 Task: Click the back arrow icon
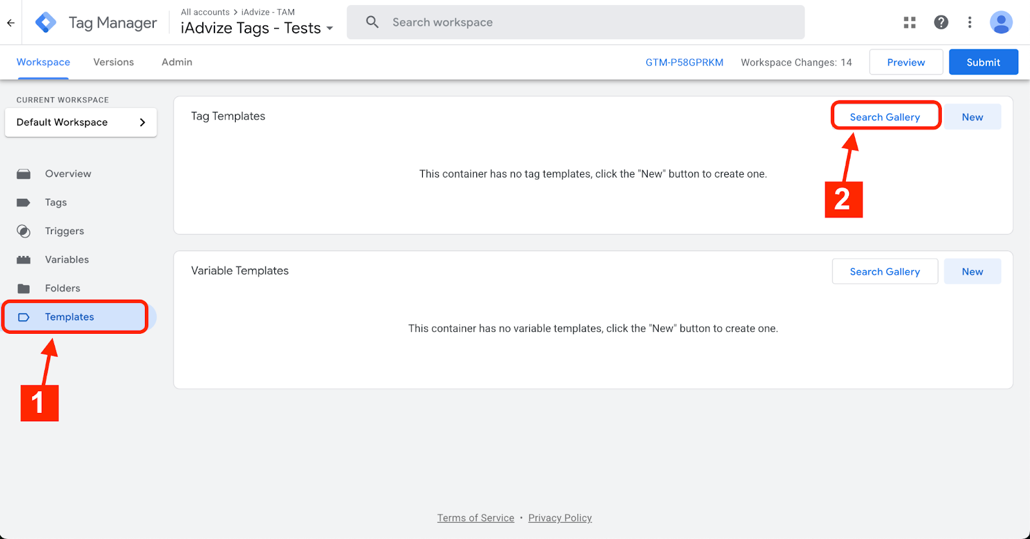tap(11, 23)
